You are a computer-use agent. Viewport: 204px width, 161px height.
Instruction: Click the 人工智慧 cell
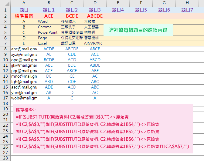coord(93,27)
